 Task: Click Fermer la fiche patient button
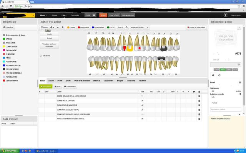[x=196, y=28]
